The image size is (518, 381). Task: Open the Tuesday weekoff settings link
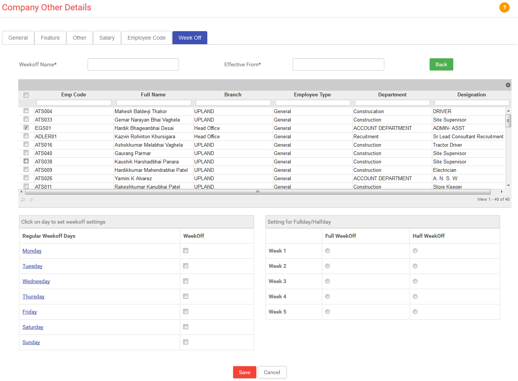[x=32, y=266]
